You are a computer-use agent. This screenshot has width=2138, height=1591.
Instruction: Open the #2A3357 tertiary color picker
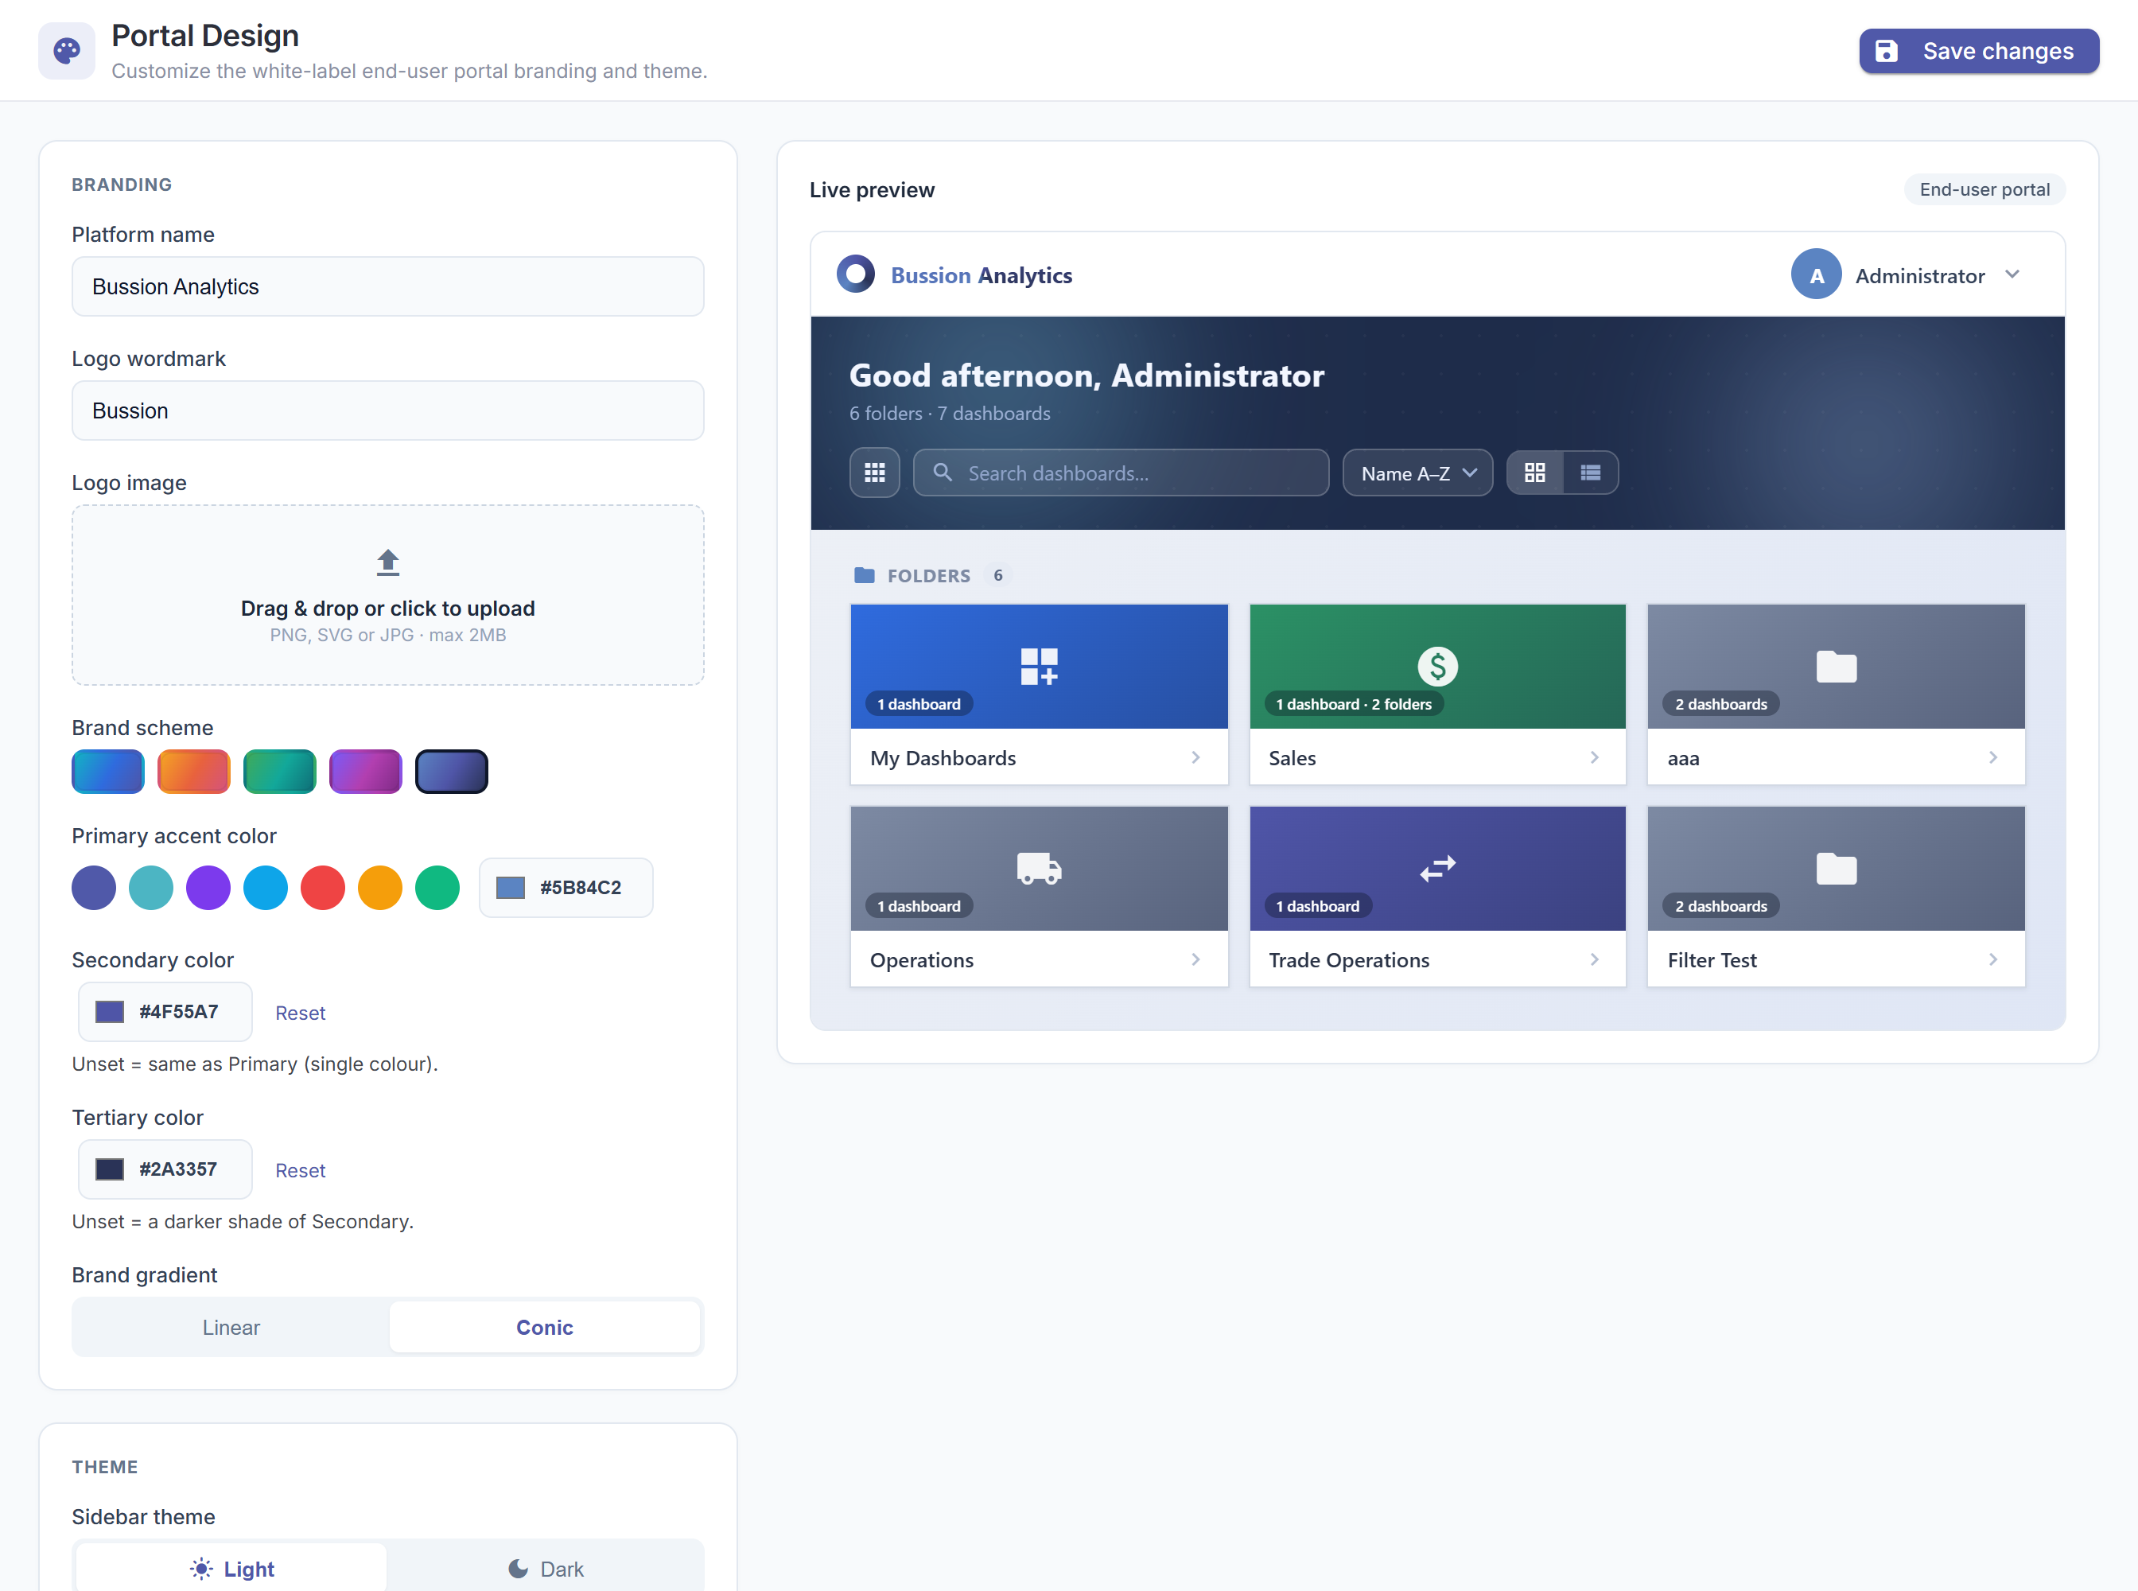[165, 1169]
